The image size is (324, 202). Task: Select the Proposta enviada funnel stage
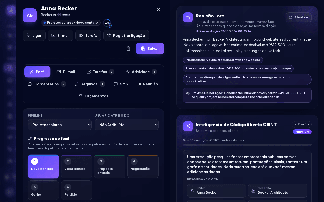click(x=110, y=166)
